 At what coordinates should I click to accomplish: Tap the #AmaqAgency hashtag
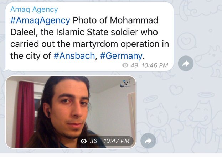40,20
